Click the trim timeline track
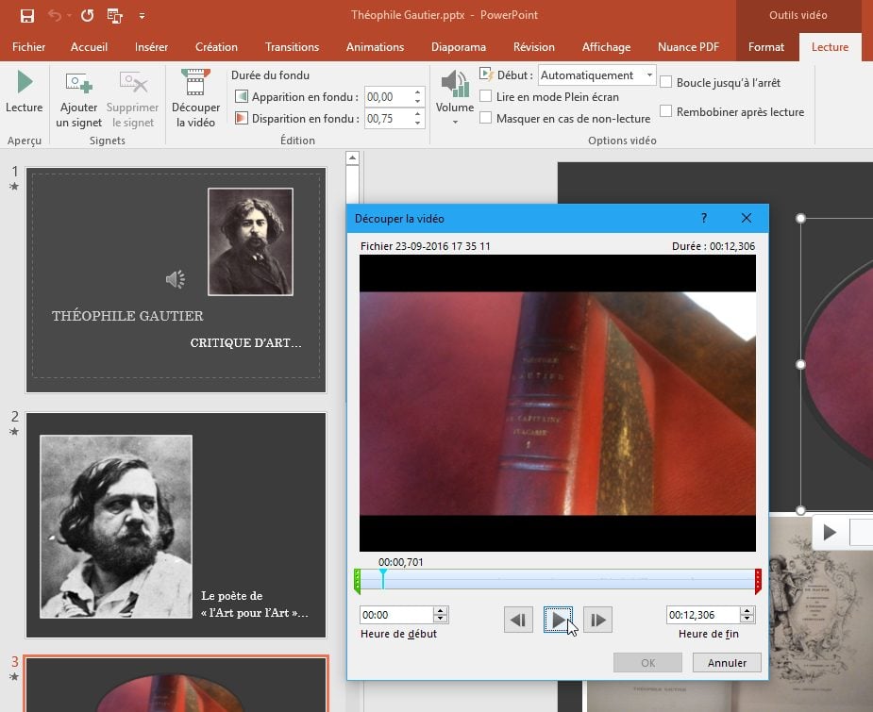Screen dimensions: 873x712 [558, 580]
